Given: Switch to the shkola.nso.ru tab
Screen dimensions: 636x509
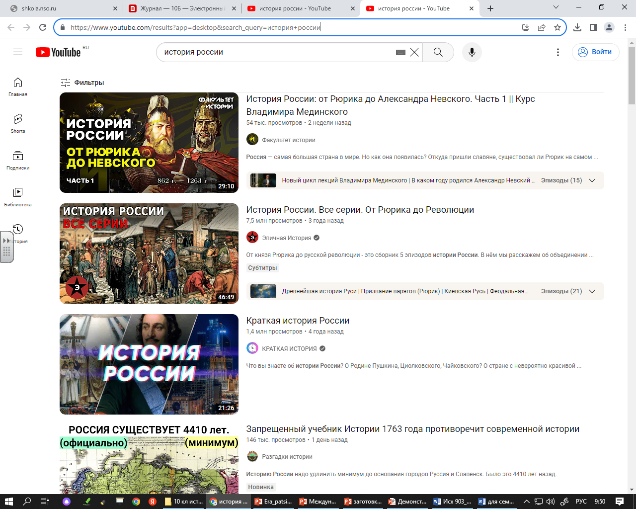Looking at the screenshot, I should pyautogui.click(x=62, y=8).
